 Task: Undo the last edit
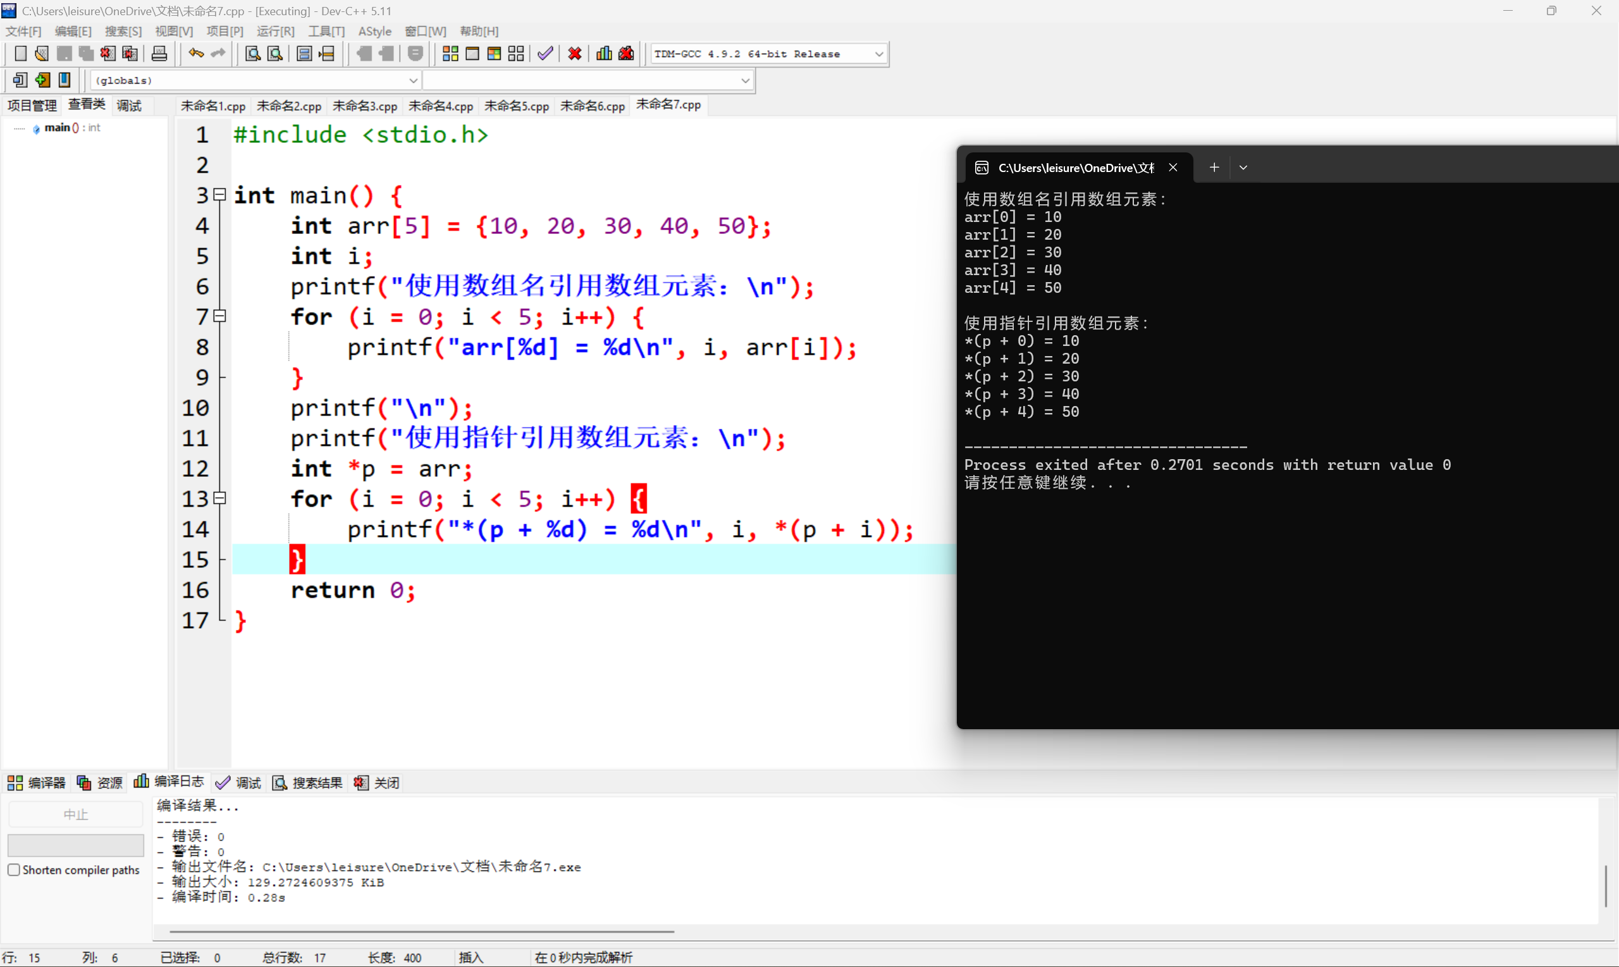(195, 53)
